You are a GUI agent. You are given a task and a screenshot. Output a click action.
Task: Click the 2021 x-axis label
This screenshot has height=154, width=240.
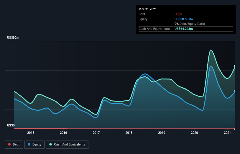click(227, 133)
